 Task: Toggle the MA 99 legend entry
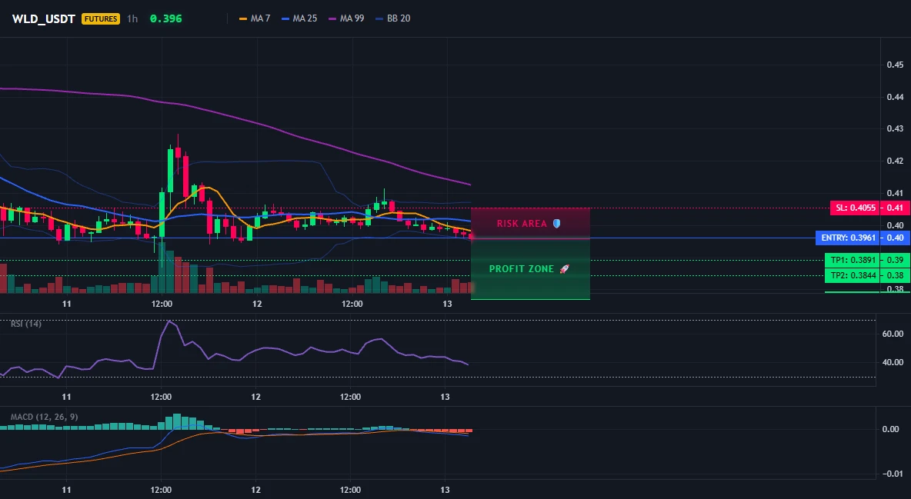346,18
